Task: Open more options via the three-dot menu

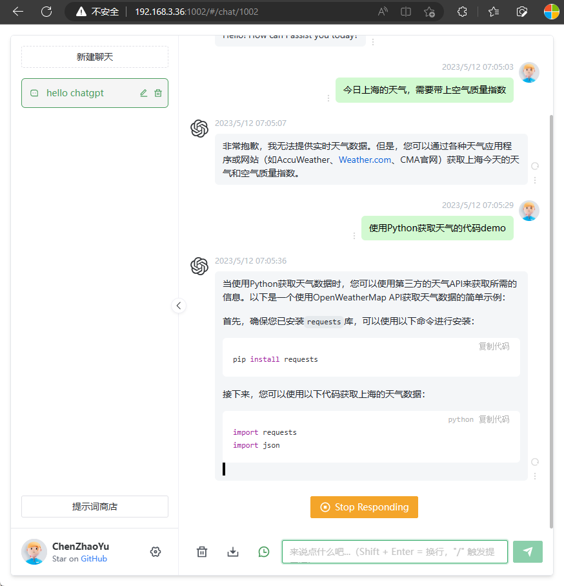Action: [x=534, y=476]
